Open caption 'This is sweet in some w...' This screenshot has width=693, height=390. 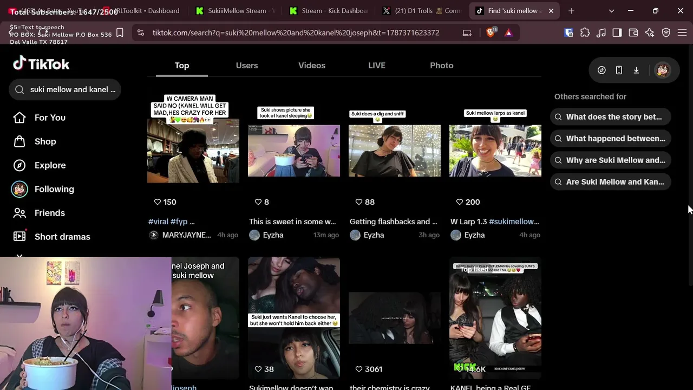292,222
